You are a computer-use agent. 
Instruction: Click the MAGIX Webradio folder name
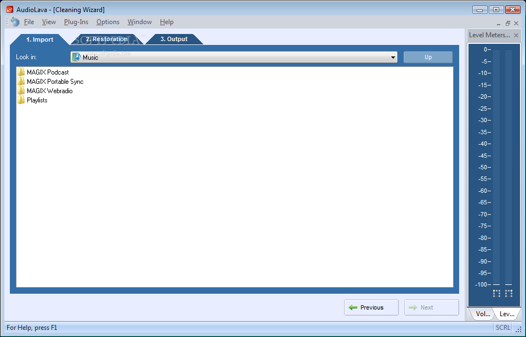pos(50,91)
